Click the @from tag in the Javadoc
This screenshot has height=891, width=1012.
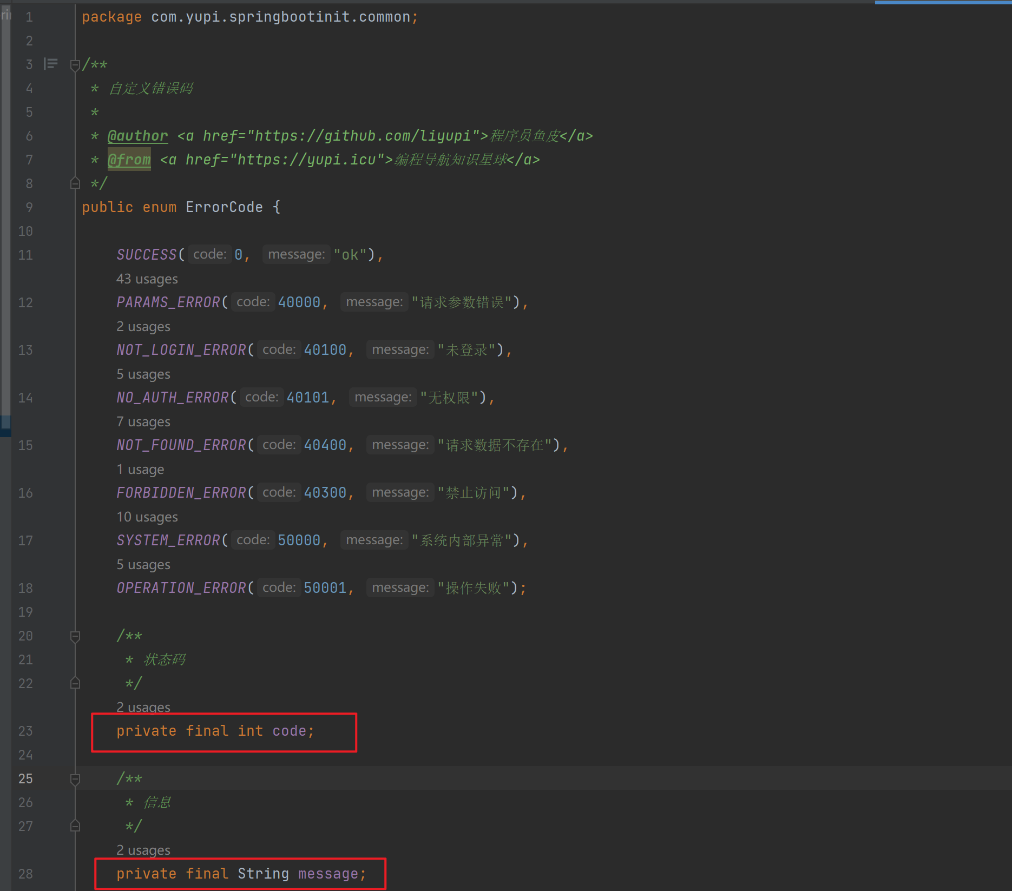click(129, 160)
